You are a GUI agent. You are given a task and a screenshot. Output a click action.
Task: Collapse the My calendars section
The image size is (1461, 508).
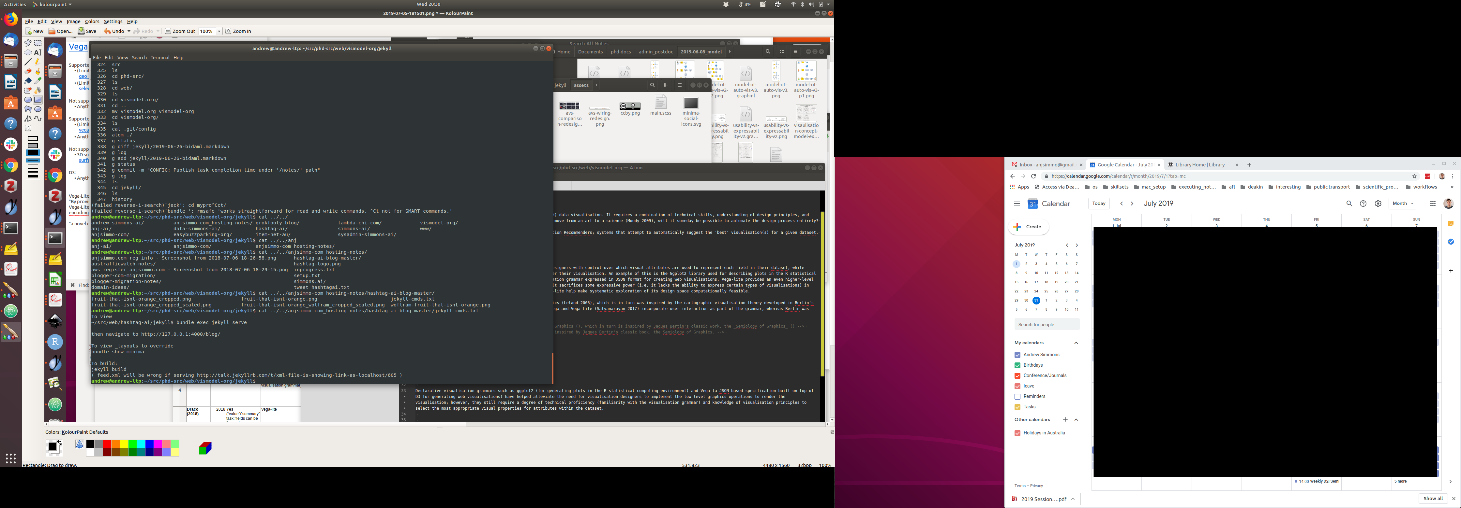point(1076,343)
